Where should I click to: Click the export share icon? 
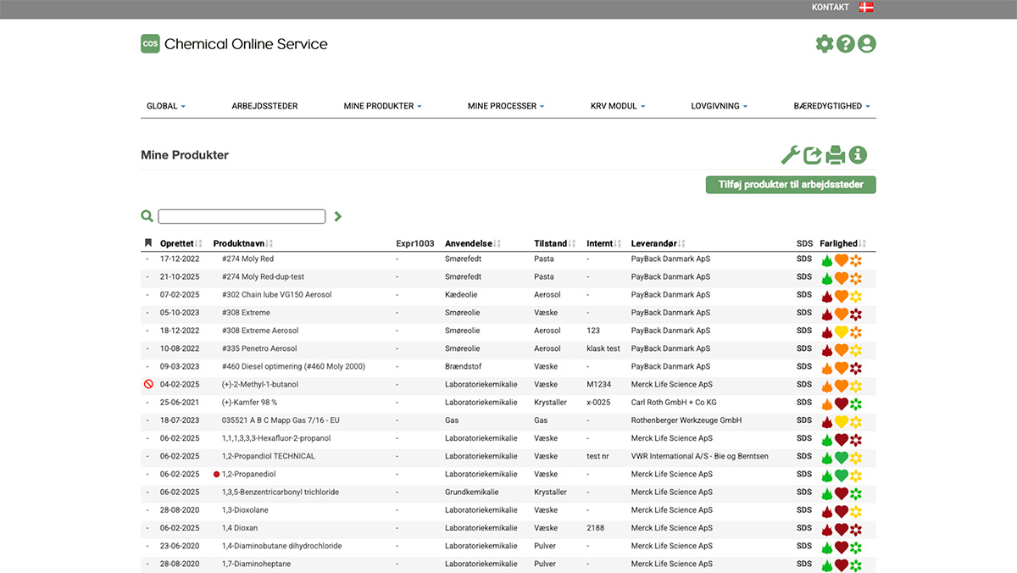click(x=813, y=155)
